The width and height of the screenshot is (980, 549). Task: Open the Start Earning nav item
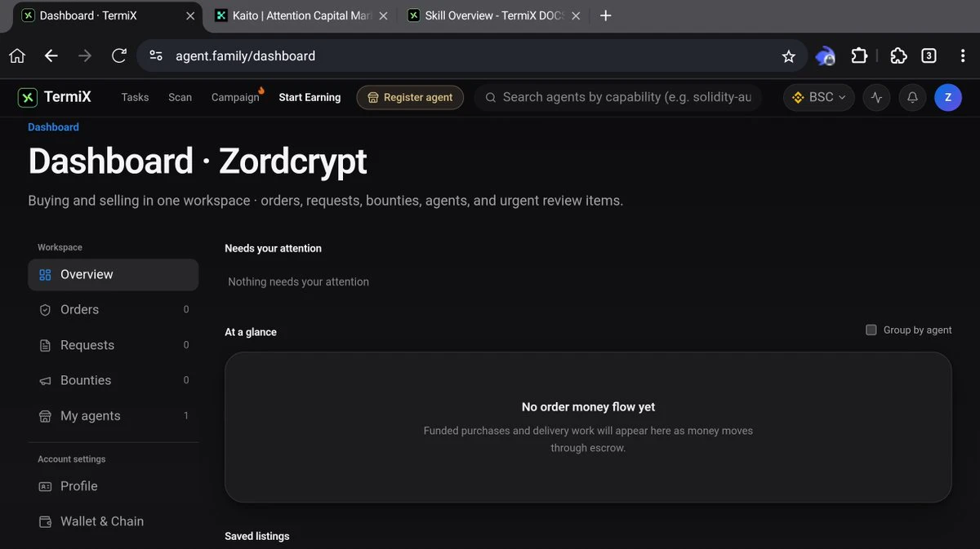(x=310, y=98)
